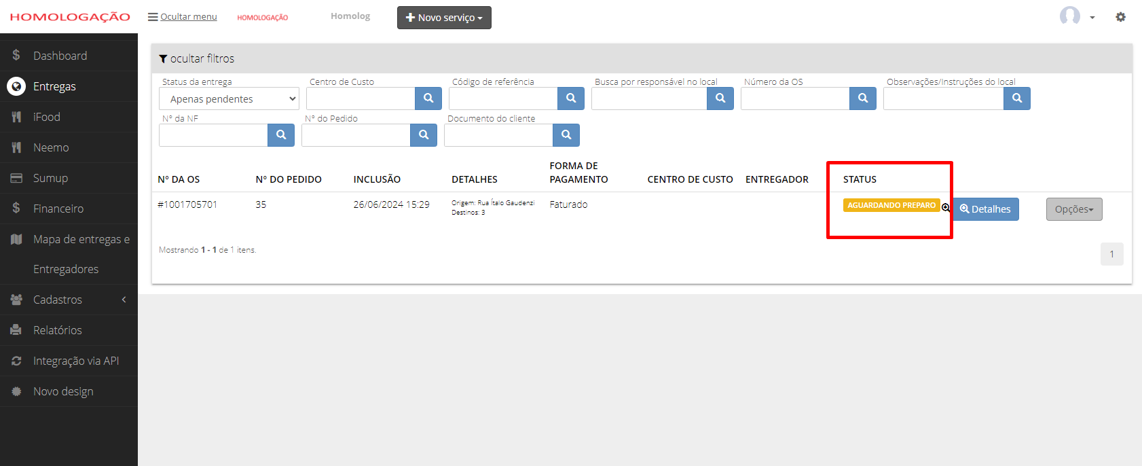Image resolution: width=1142 pixels, height=466 pixels.
Task: Click the STATUS column header
Action: click(860, 179)
